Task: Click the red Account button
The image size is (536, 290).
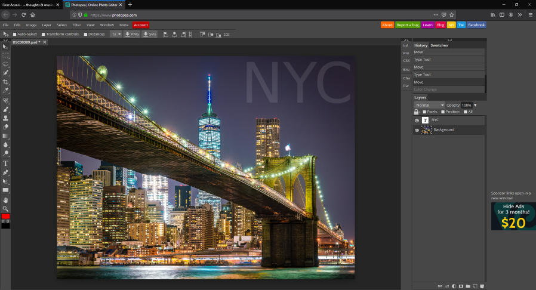Action: (x=141, y=25)
